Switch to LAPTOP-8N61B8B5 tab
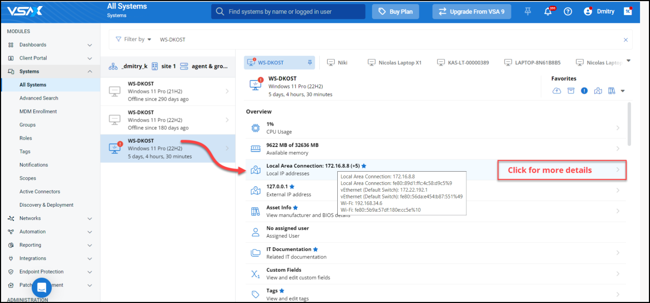The width and height of the screenshot is (650, 303). [x=532, y=62]
